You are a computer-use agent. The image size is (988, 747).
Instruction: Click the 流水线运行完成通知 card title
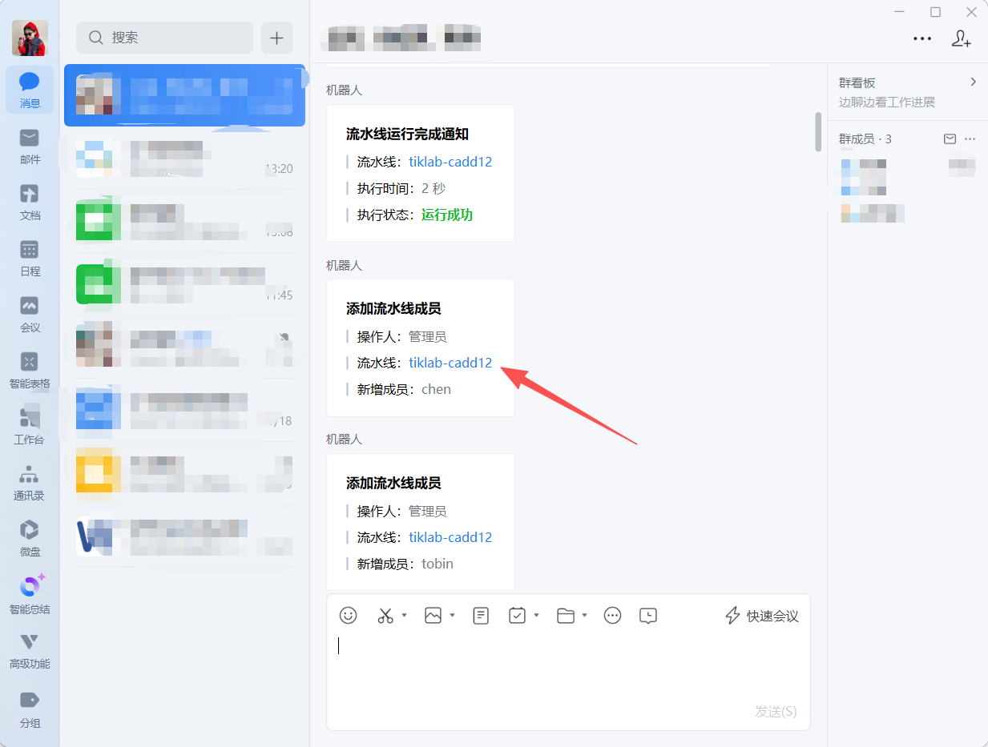tap(407, 134)
